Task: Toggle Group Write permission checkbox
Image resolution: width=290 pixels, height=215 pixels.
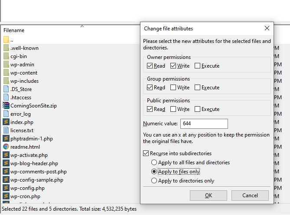Action: pos(173,88)
